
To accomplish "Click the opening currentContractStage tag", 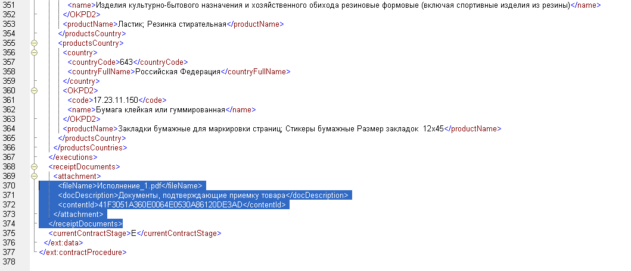I will (x=90, y=233).
